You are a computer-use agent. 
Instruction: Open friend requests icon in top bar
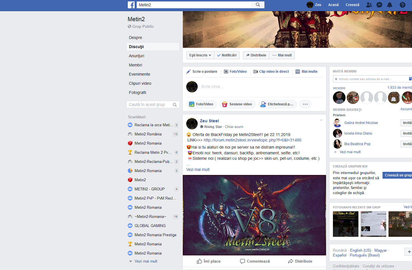(369, 5)
